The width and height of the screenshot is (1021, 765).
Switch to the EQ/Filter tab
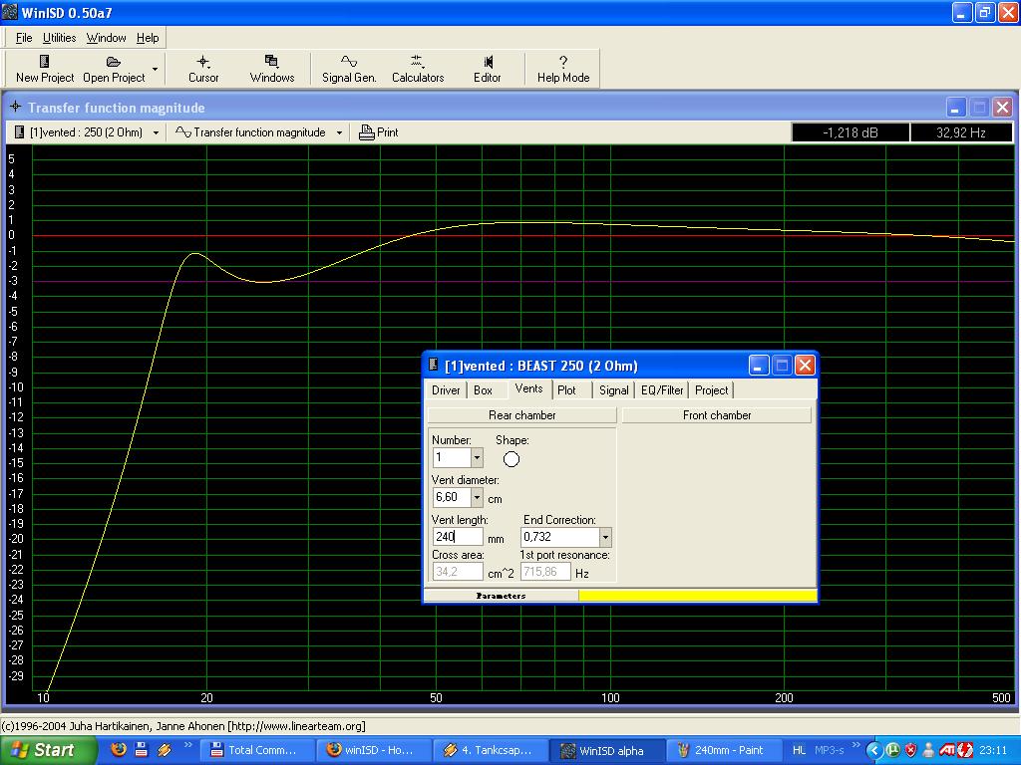pyautogui.click(x=662, y=390)
